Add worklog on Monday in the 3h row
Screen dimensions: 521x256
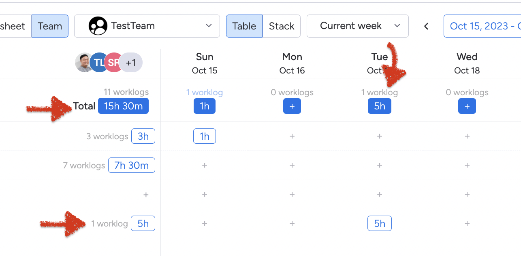(292, 136)
